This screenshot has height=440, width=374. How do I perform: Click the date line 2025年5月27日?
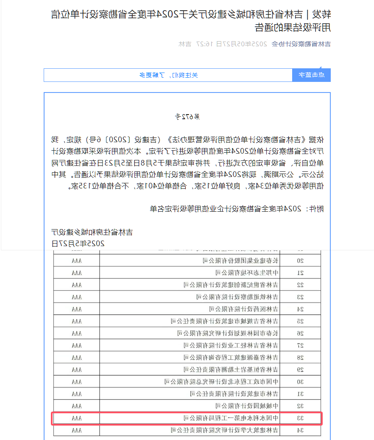coord(78,244)
